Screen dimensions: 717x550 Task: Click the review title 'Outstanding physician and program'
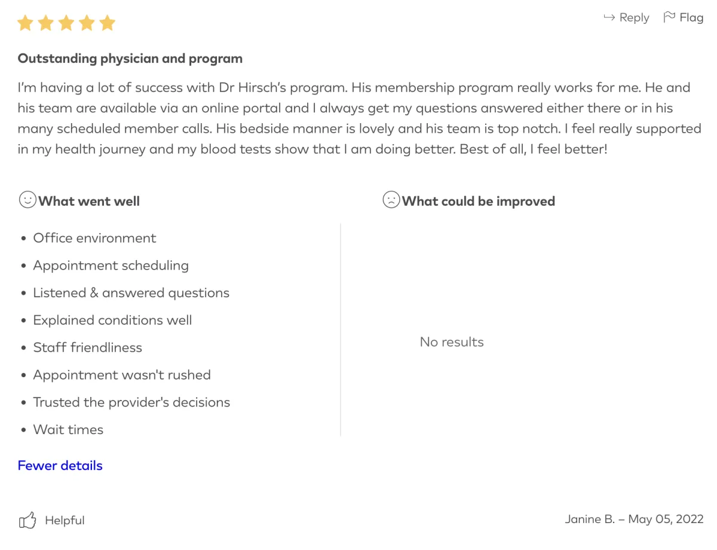pyautogui.click(x=130, y=59)
